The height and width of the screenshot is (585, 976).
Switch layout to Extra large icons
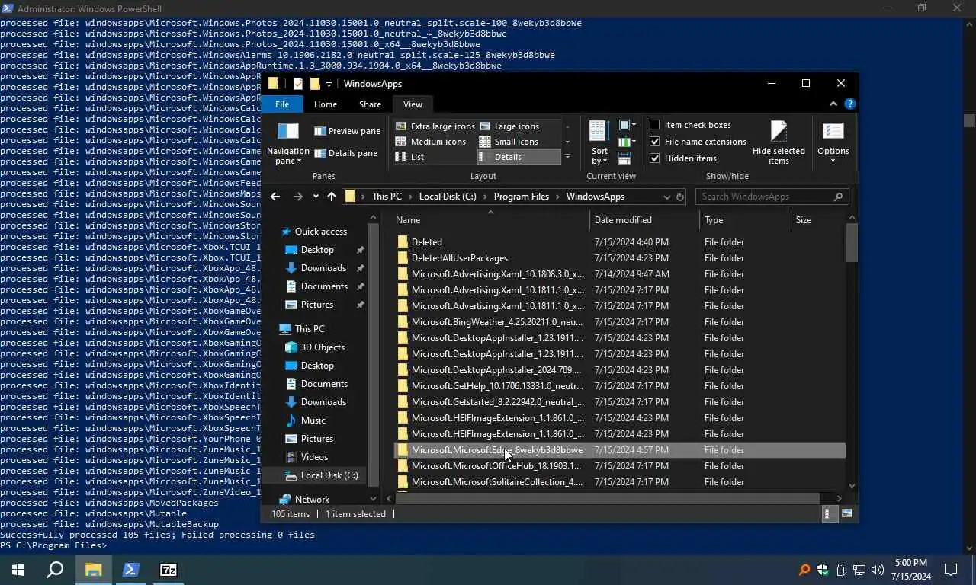[435, 126]
